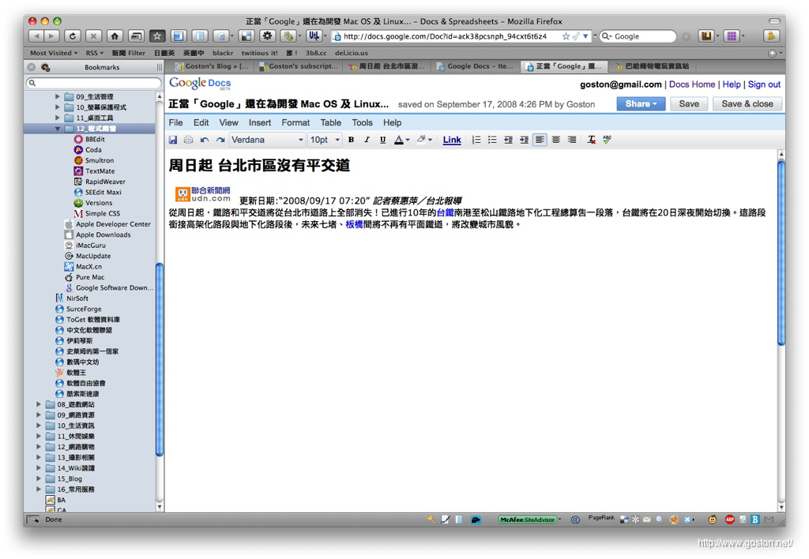This screenshot has width=809, height=559.
Task: Open the Tools menu
Action: pos(362,122)
